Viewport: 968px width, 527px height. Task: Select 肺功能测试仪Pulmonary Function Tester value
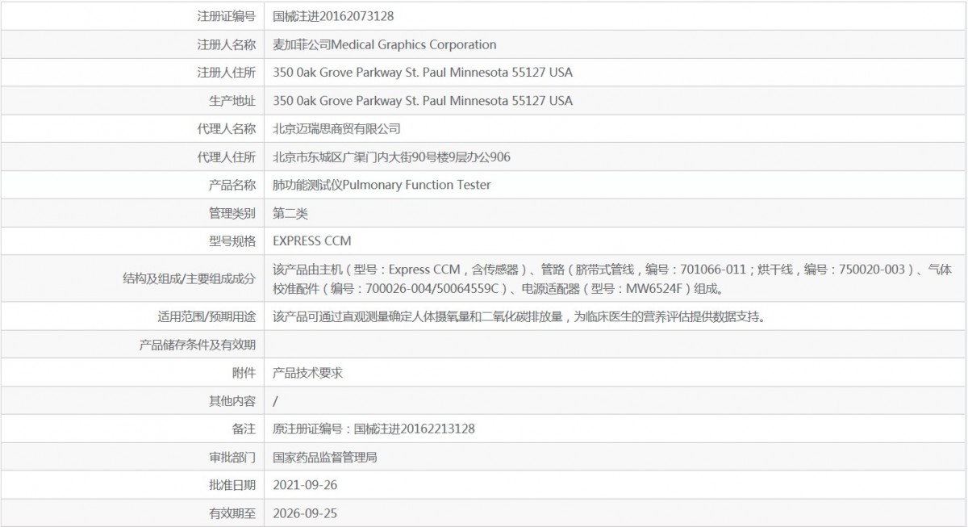(x=382, y=185)
